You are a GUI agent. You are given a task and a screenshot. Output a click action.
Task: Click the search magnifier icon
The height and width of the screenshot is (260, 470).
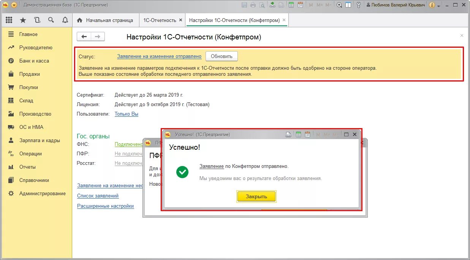(x=51, y=20)
